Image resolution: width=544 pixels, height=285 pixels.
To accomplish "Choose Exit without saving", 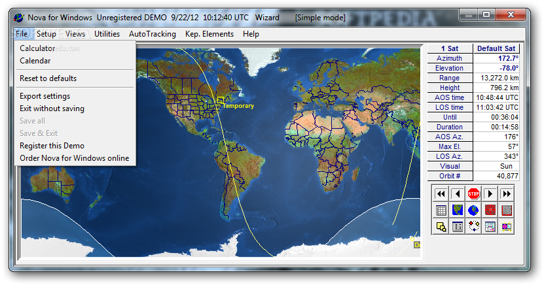I will coord(75,109).
